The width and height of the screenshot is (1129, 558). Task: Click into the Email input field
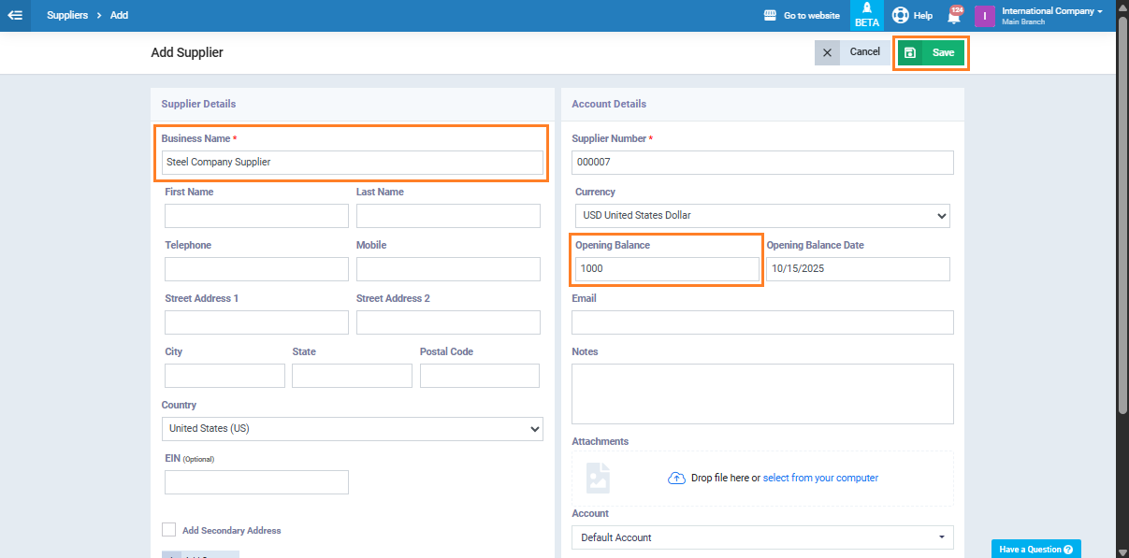pyautogui.click(x=762, y=322)
